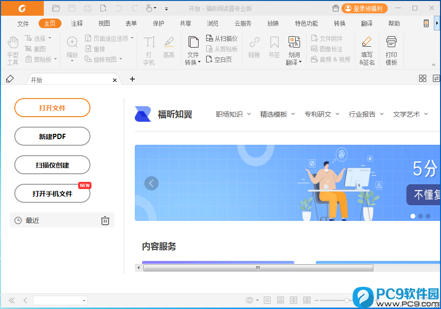
Task: Select the first white carousel dot on banner
Action: pyautogui.click(x=413, y=216)
